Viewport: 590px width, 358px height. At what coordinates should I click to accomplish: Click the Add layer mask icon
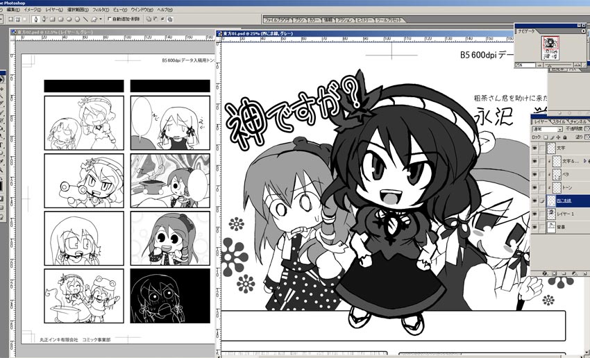[x=555, y=273]
